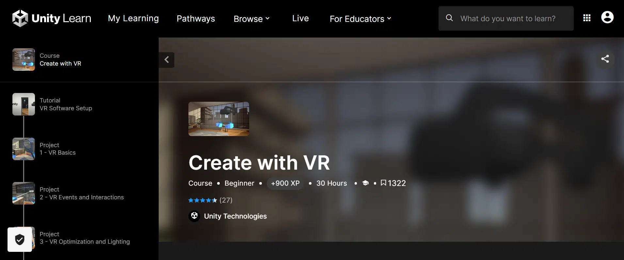This screenshot has height=260, width=624.
Task: Click the 'Create with VR' heading
Action: (x=259, y=162)
